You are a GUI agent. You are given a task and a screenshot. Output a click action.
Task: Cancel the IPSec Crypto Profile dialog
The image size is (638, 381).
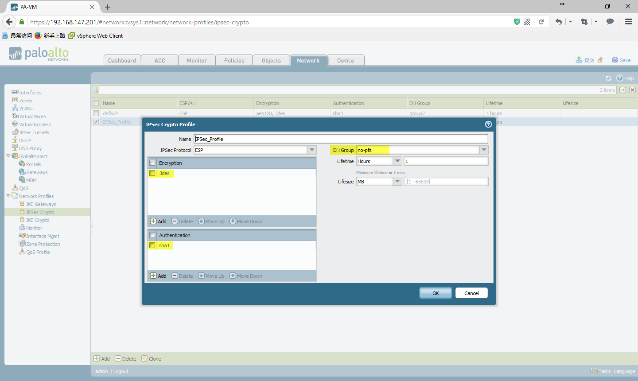tap(471, 293)
